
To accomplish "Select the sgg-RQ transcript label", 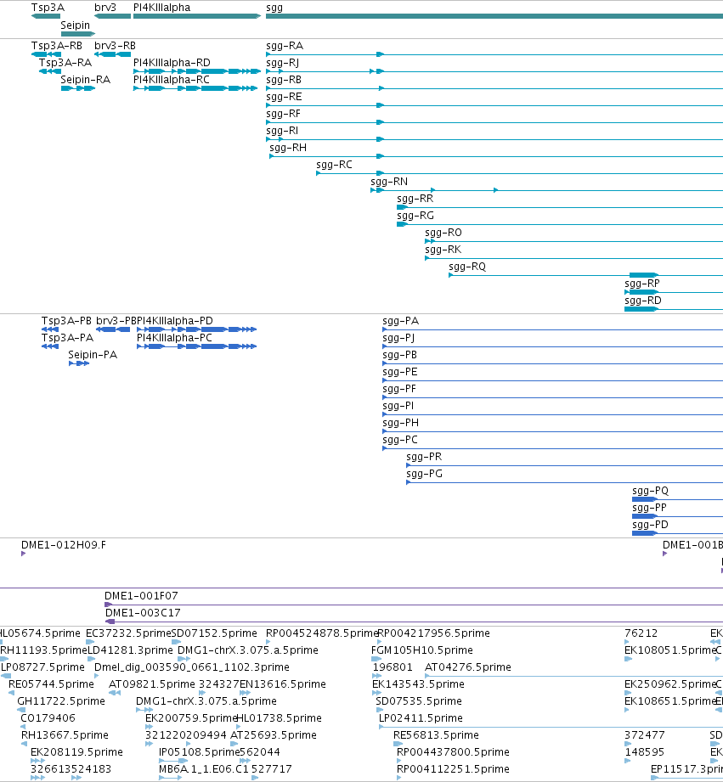I will tap(467, 267).
